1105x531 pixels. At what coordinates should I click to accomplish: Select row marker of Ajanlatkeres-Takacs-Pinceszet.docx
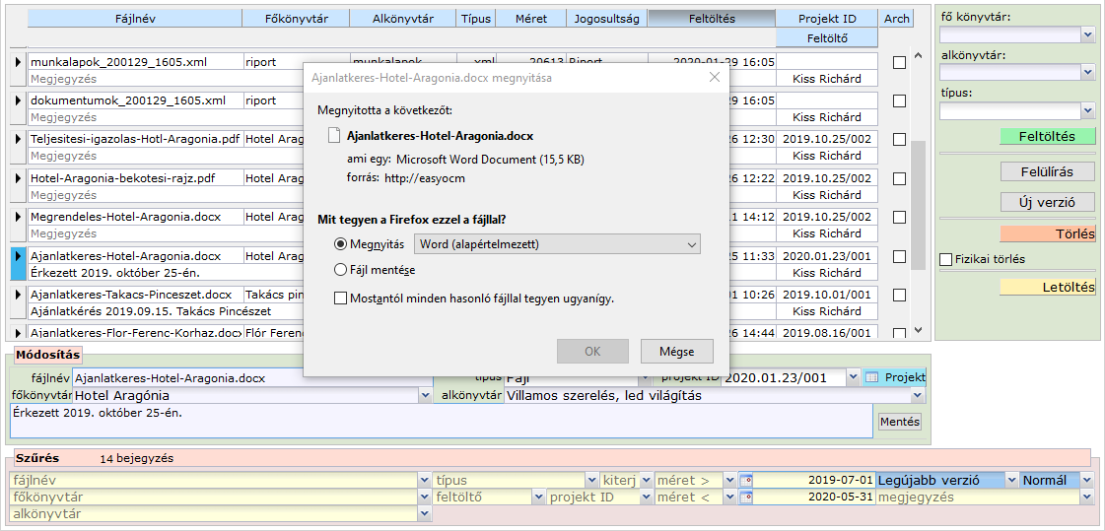pos(17,295)
